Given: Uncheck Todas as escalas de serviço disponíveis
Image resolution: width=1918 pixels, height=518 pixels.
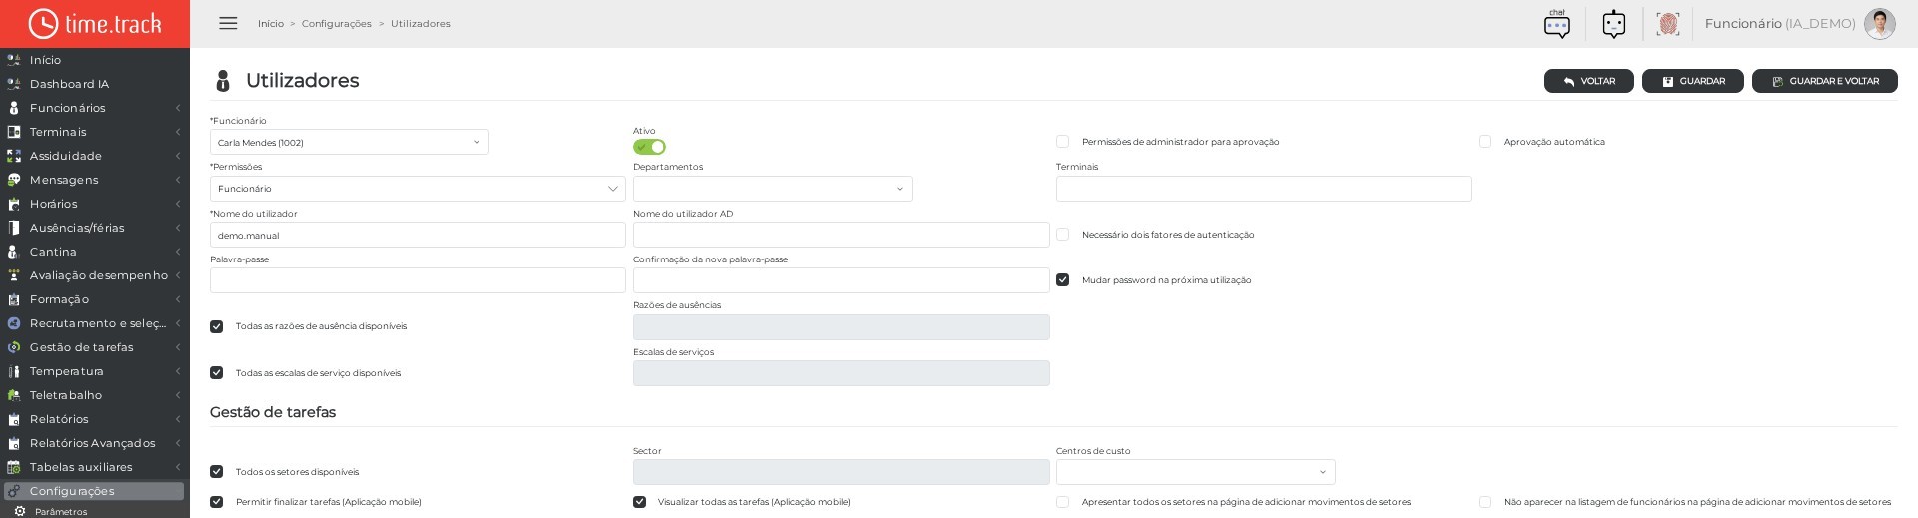Looking at the screenshot, I should (x=217, y=373).
